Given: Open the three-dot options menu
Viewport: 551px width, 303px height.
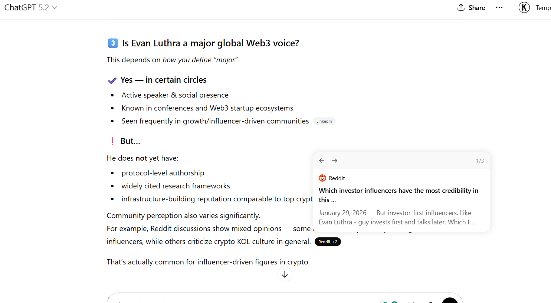Looking at the screenshot, I should pyautogui.click(x=499, y=7).
